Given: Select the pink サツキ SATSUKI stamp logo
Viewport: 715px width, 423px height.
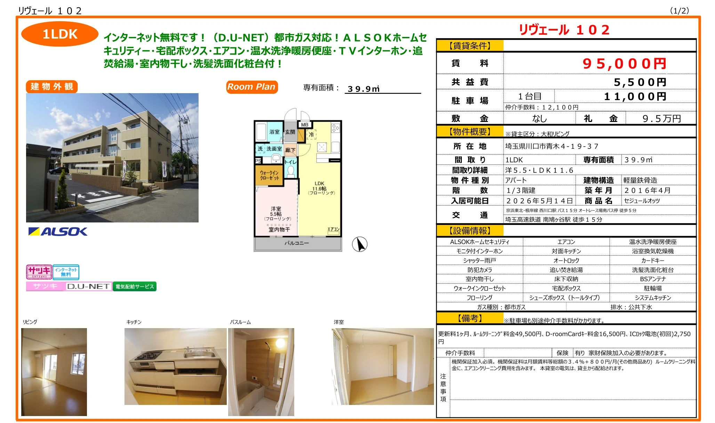Looking at the screenshot, I should tap(39, 272).
